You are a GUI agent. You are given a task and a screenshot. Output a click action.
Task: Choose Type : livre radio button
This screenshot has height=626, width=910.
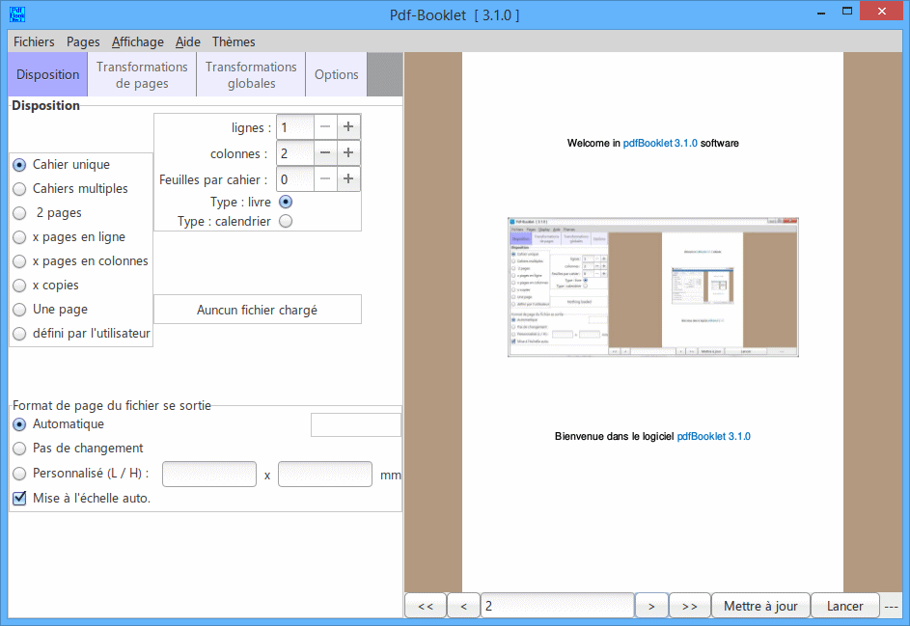(x=286, y=202)
